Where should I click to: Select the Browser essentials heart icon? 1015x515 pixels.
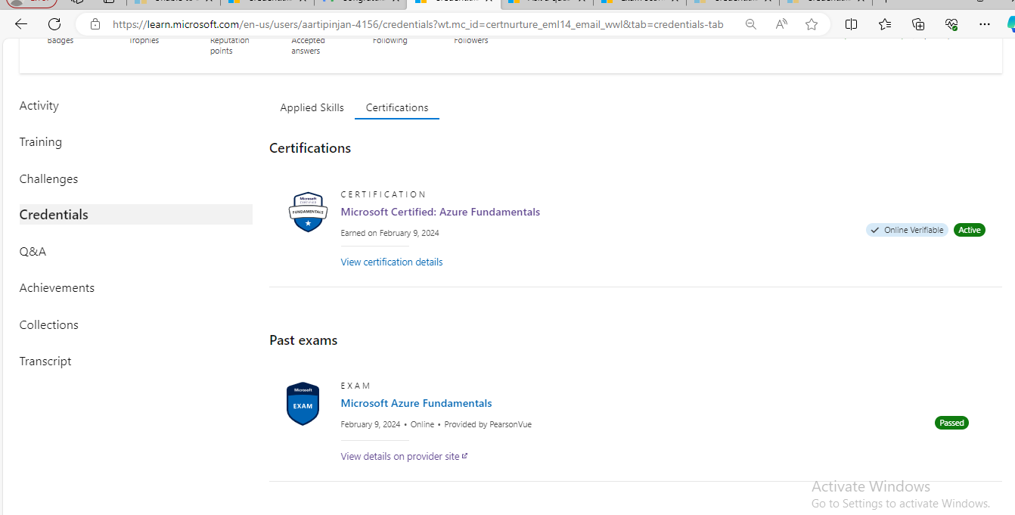coord(951,23)
